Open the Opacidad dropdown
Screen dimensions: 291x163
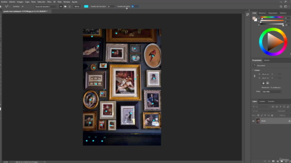(288, 111)
